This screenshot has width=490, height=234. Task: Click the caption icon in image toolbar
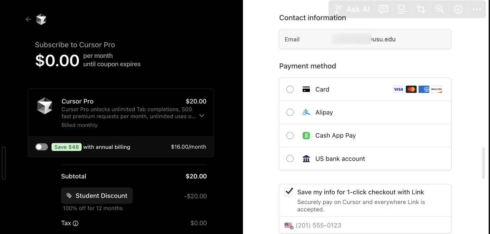click(402, 9)
